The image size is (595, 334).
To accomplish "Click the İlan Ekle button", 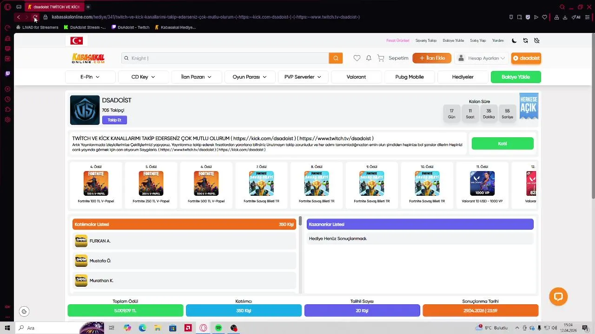I will pos(432,58).
